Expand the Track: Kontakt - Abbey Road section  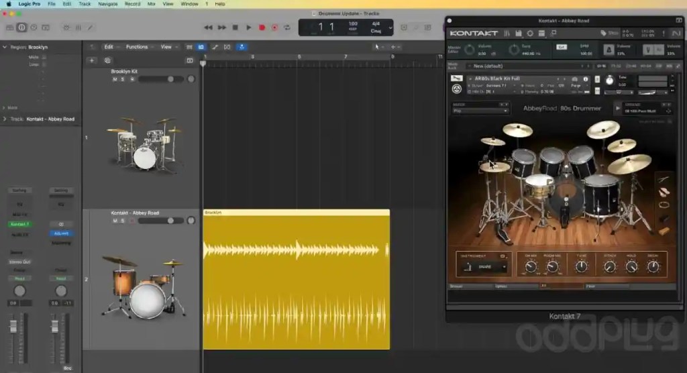click(5, 119)
